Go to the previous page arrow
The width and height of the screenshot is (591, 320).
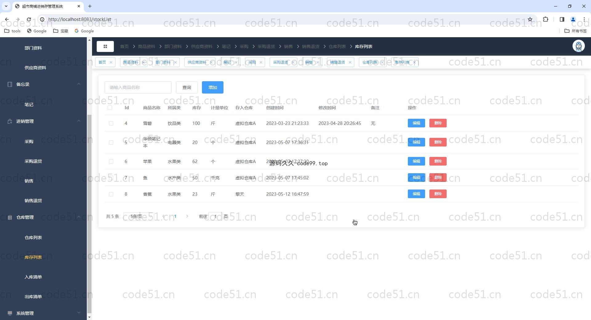(164, 216)
